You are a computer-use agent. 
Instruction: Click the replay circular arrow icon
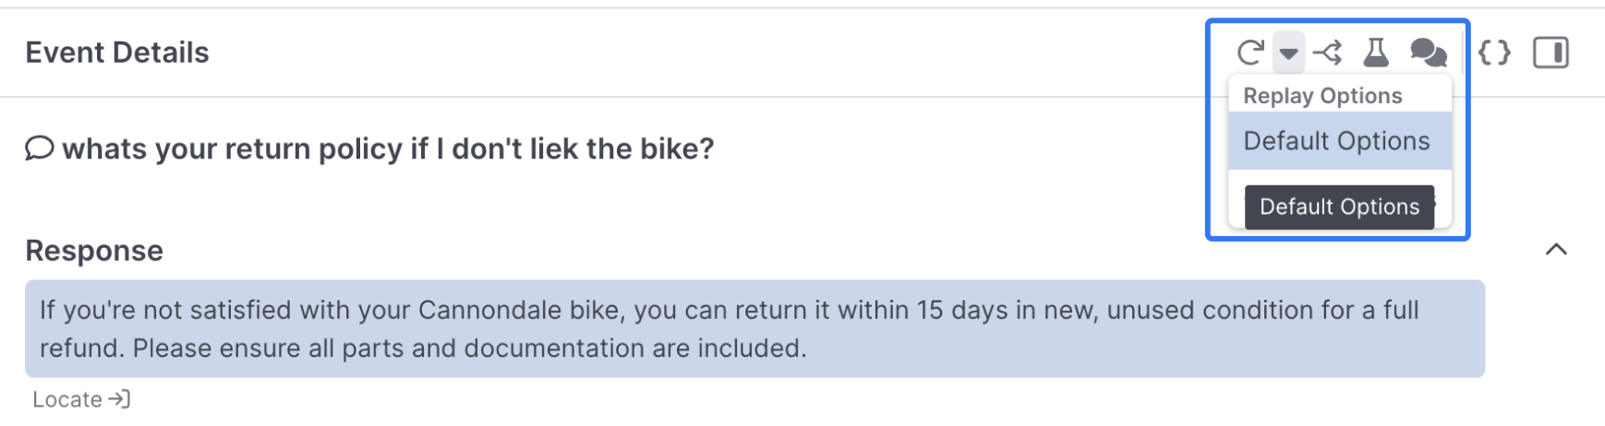(1249, 53)
